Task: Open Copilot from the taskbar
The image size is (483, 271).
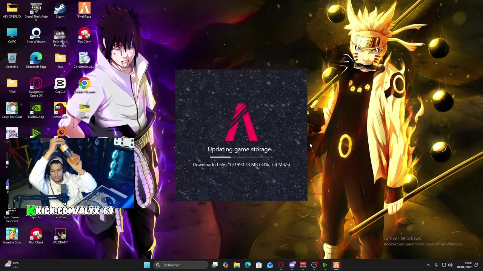Action: [226, 265]
